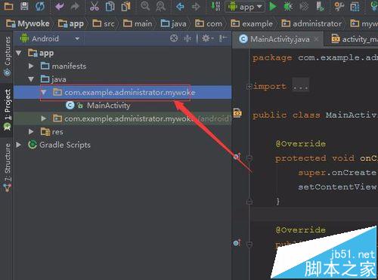Click example in the breadcrumb bar
The width and height of the screenshot is (378, 280).
click(252, 23)
